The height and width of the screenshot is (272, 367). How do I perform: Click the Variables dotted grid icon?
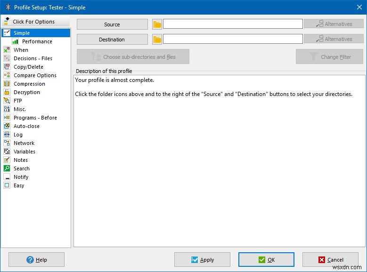pos(7,152)
